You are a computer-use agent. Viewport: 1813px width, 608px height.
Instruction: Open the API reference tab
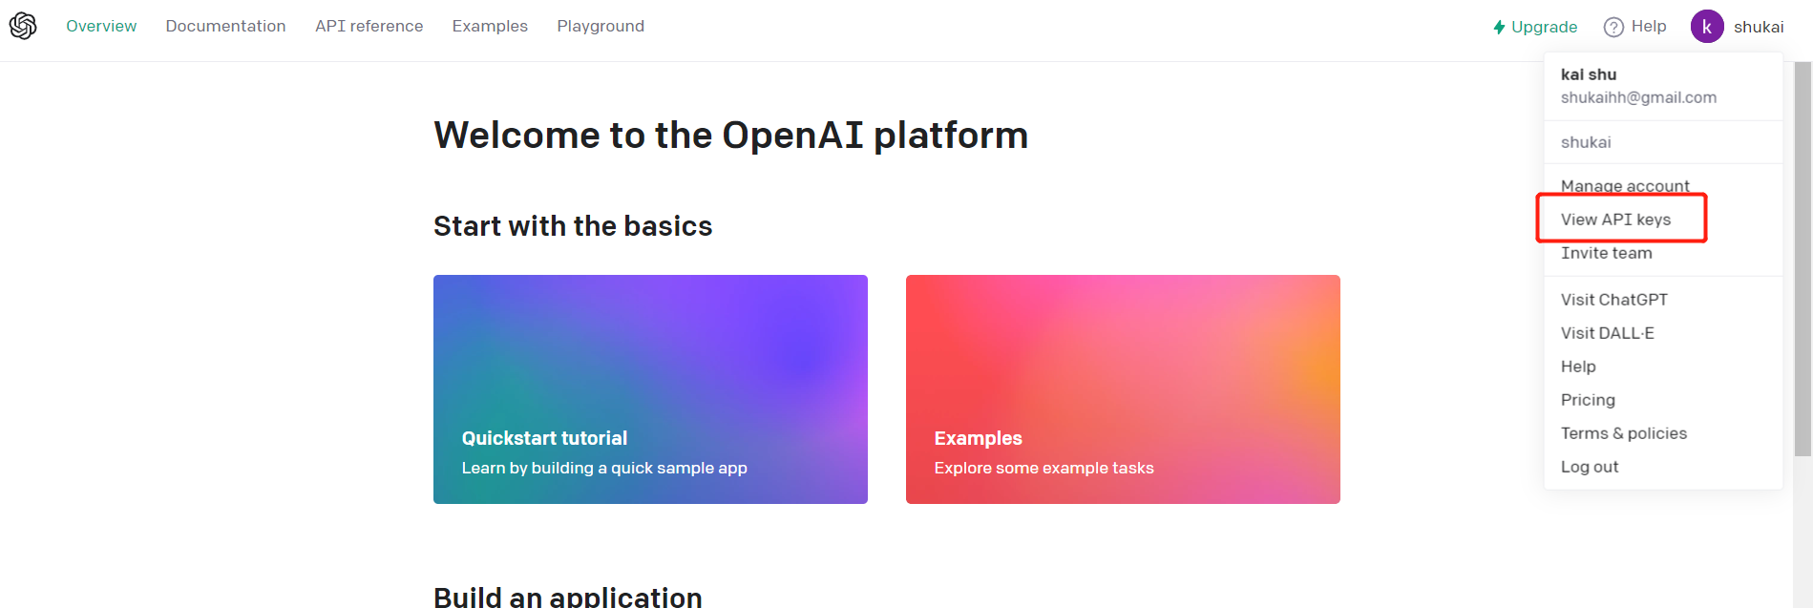point(369,26)
